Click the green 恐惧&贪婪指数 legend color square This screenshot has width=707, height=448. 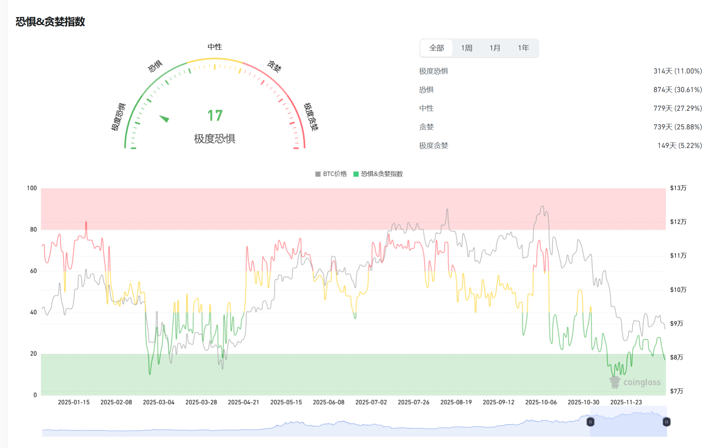pos(355,174)
